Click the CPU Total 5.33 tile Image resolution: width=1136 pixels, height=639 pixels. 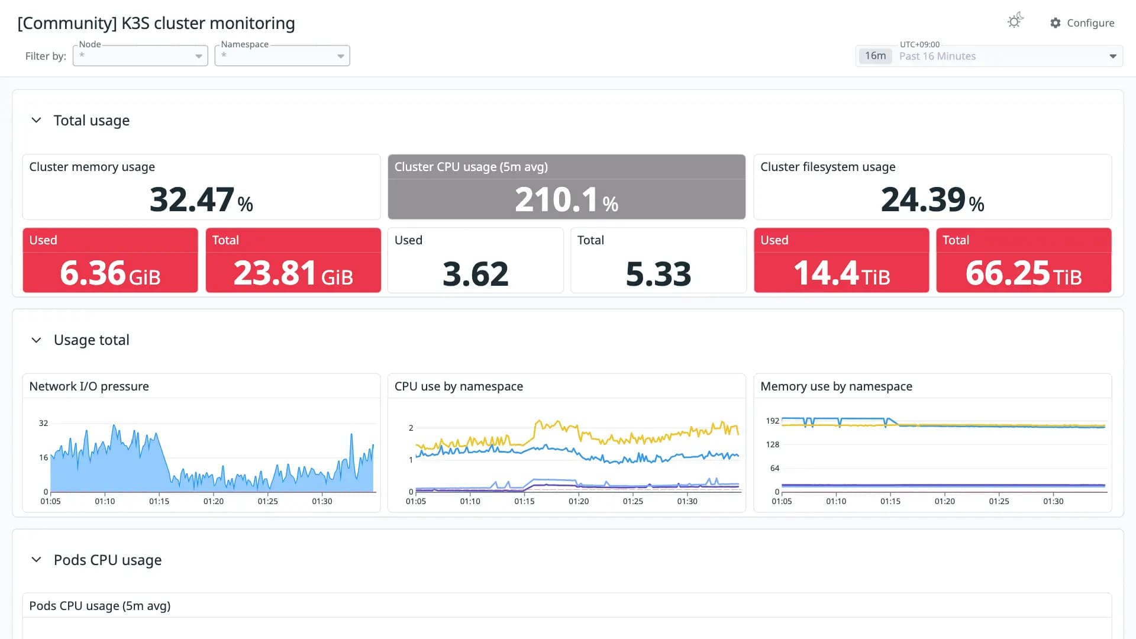[658, 260]
